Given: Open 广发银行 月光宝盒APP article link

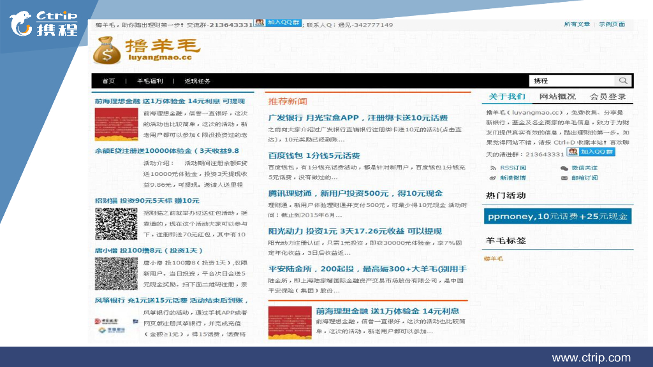Looking at the screenshot, I should (358, 118).
